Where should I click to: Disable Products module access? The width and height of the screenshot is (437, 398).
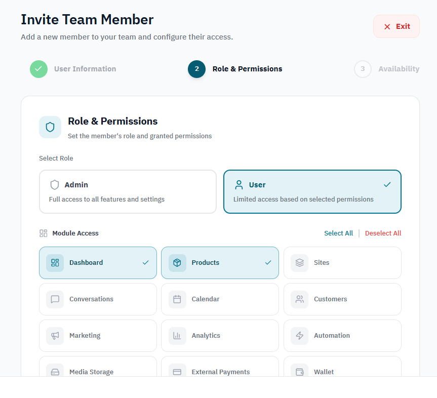220,262
